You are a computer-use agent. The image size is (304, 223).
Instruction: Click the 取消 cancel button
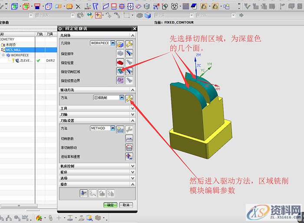coord(126,205)
